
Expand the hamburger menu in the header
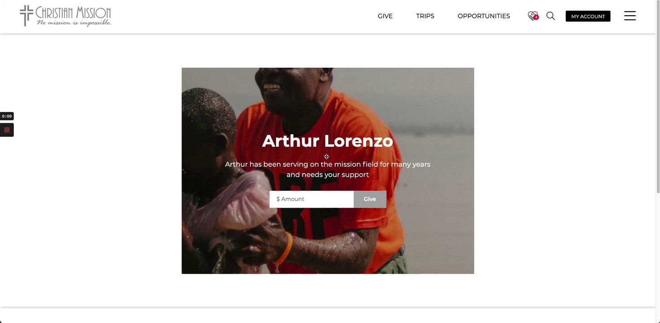(x=630, y=16)
